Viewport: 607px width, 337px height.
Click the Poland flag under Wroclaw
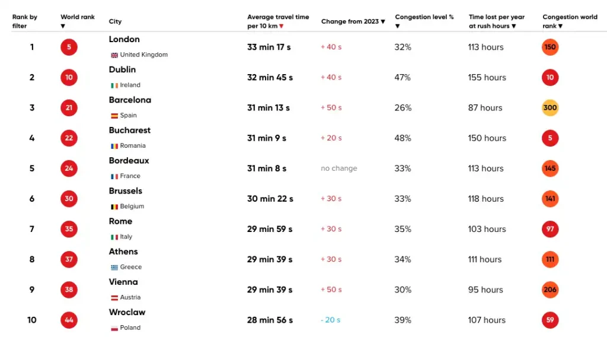(x=114, y=328)
